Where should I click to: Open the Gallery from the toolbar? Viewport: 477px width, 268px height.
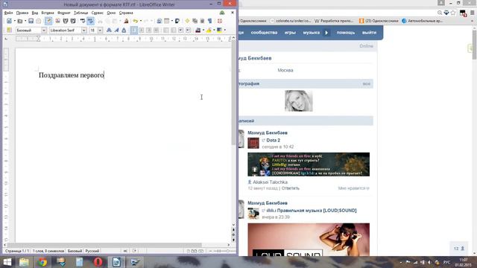195,21
